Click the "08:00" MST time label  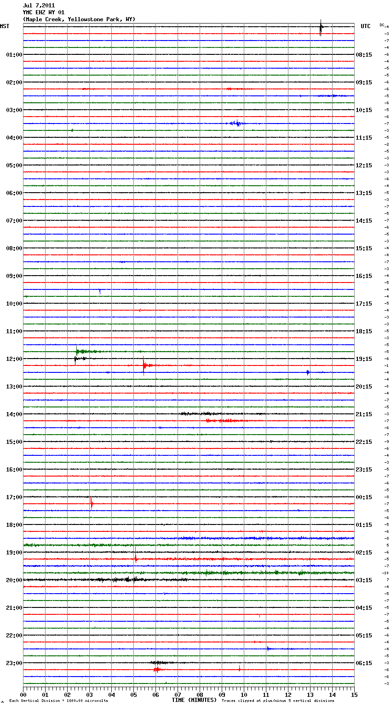[14, 248]
